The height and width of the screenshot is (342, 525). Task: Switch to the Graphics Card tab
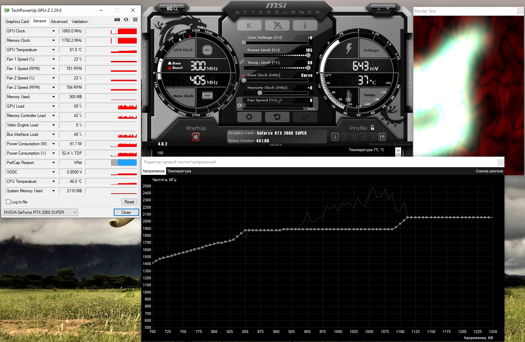tap(17, 22)
